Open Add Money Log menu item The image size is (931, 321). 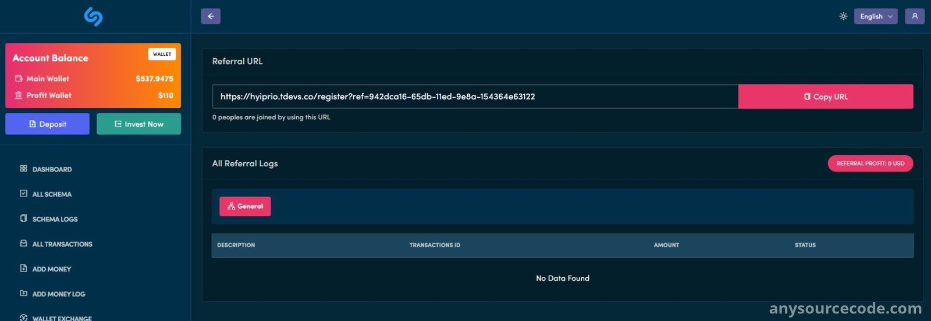click(58, 294)
